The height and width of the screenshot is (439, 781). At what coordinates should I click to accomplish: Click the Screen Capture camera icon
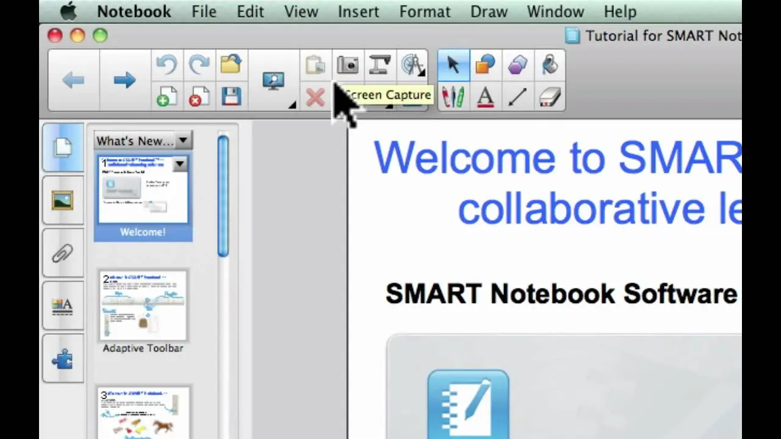tap(347, 65)
